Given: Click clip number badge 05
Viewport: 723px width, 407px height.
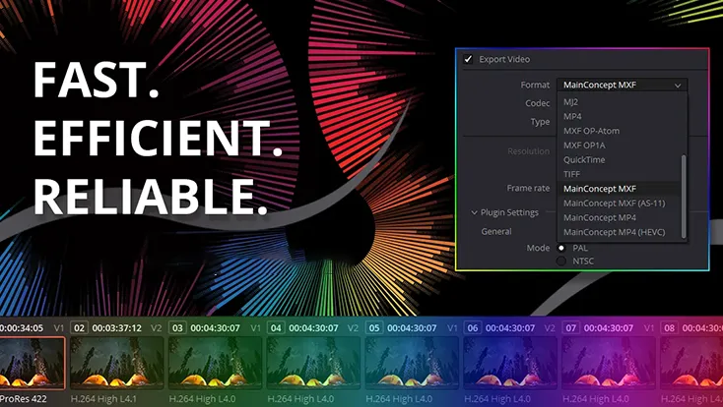Looking at the screenshot, I should pyautogui.click(x=374, y=327).
